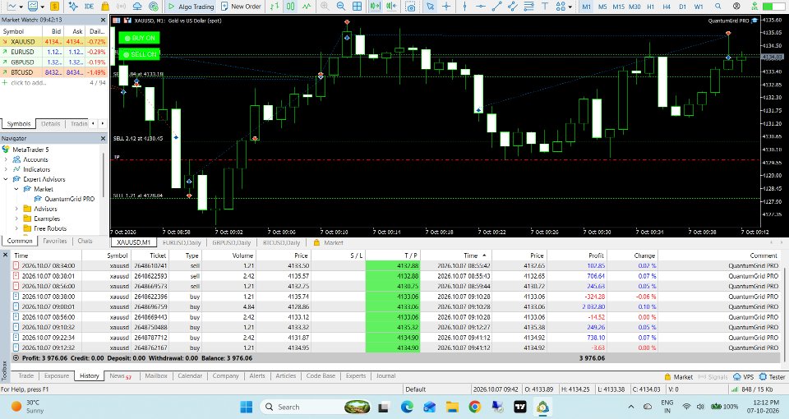
Task: Open Details tab in Market Watch
Action: [50, 124]
